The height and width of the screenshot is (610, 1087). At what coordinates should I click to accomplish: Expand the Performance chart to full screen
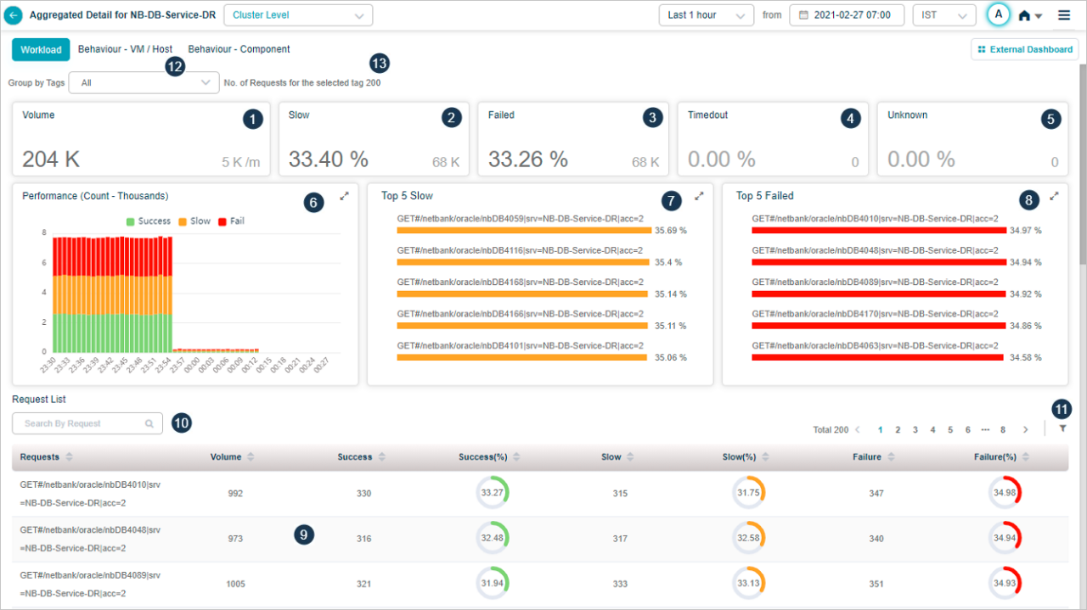point(344,195)
